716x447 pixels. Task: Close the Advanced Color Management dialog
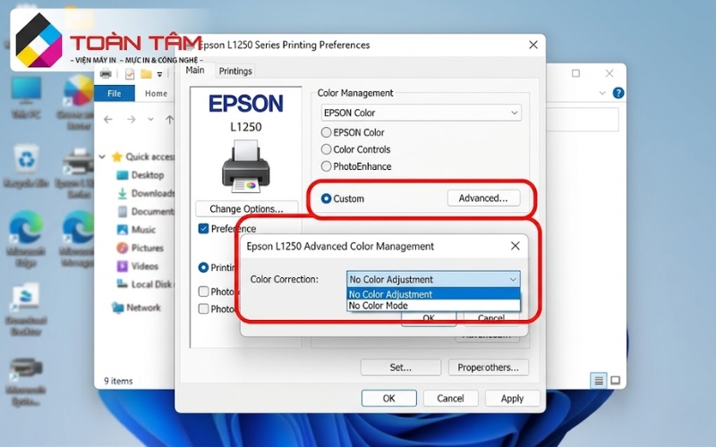[516, 247]
